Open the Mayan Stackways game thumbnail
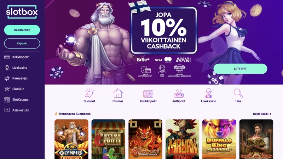 point(182,139)
